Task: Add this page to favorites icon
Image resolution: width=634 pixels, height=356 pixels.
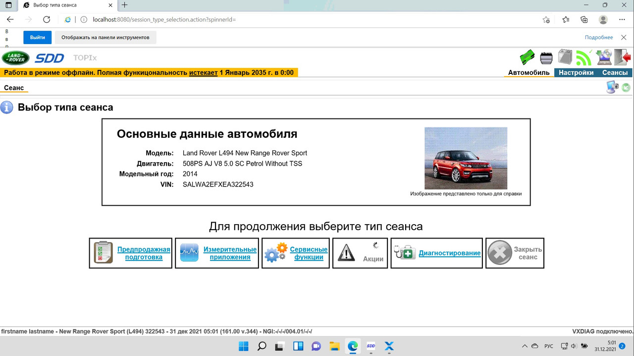Action: (546, 19)
